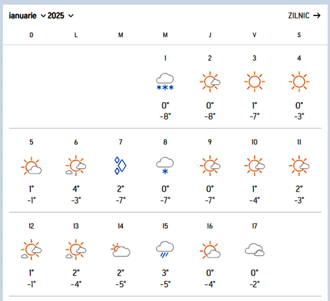Open the forecast icon for January 12
Viewport: 330px width, 301px height.
tap(32, 250)
